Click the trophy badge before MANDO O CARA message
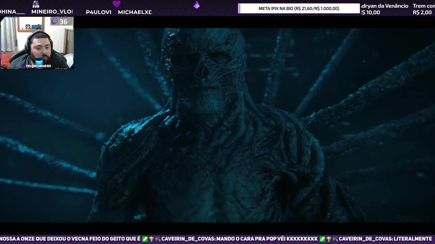 click(151, 239)
